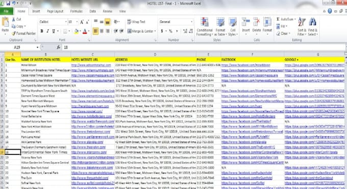
Task: Switch to the View tab
Action: [122, 11]
